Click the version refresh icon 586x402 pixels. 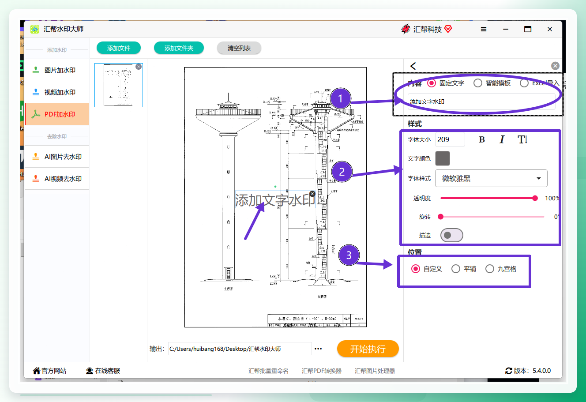coord(509,371)
